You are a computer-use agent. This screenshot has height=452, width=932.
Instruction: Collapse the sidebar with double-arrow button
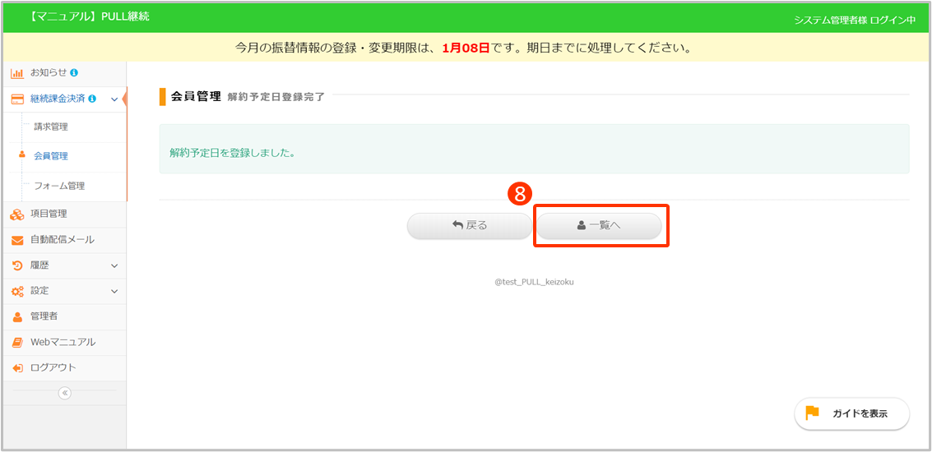pos(65,393)
